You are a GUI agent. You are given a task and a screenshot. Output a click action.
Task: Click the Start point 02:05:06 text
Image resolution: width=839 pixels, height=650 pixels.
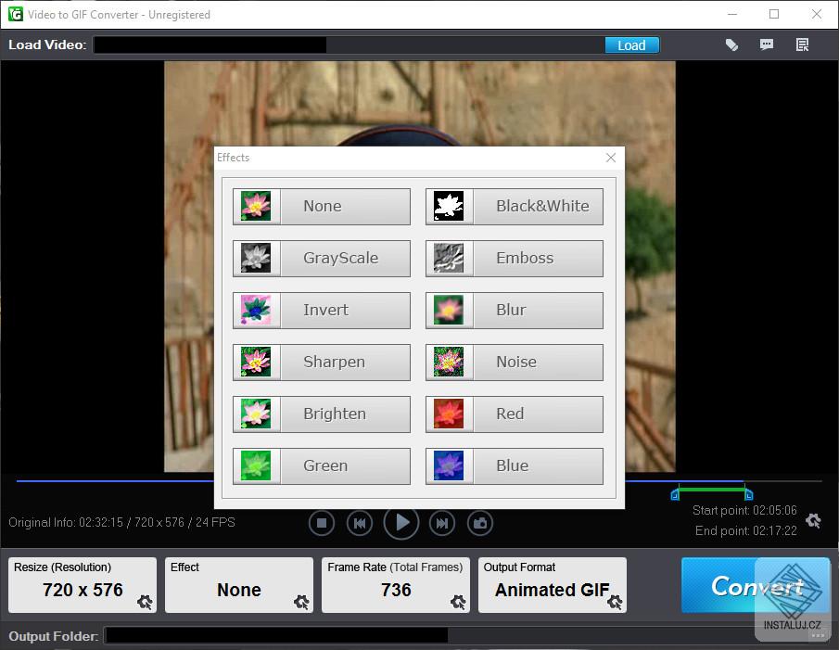[744, 510]
